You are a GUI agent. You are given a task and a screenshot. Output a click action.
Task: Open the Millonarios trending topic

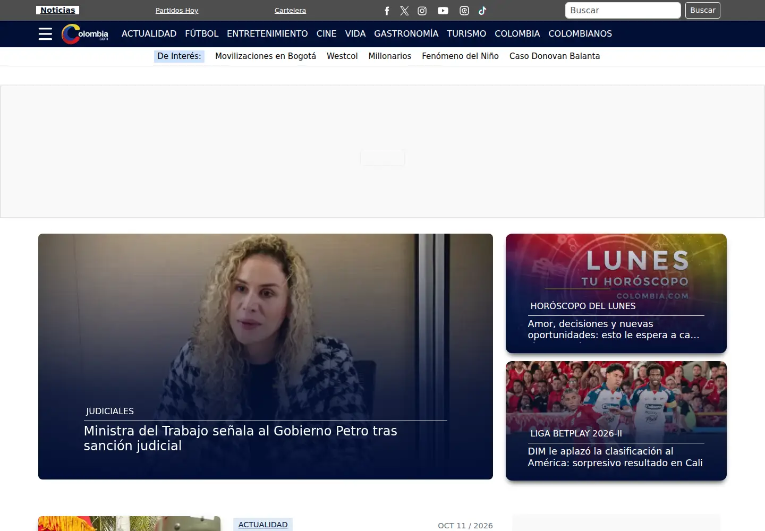point(390,56)
